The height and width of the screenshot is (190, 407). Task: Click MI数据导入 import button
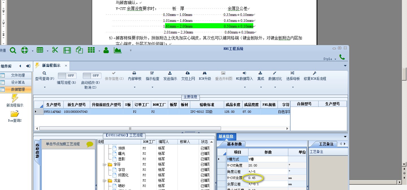[x=244, y=76]
